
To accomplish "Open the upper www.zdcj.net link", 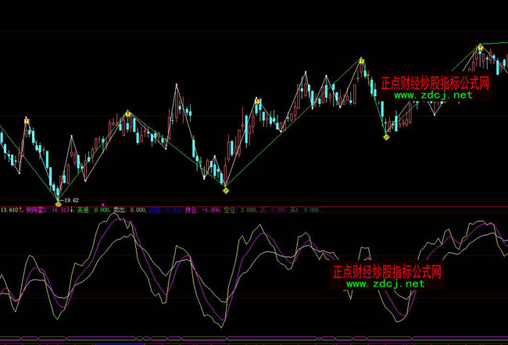I will 433,95.
